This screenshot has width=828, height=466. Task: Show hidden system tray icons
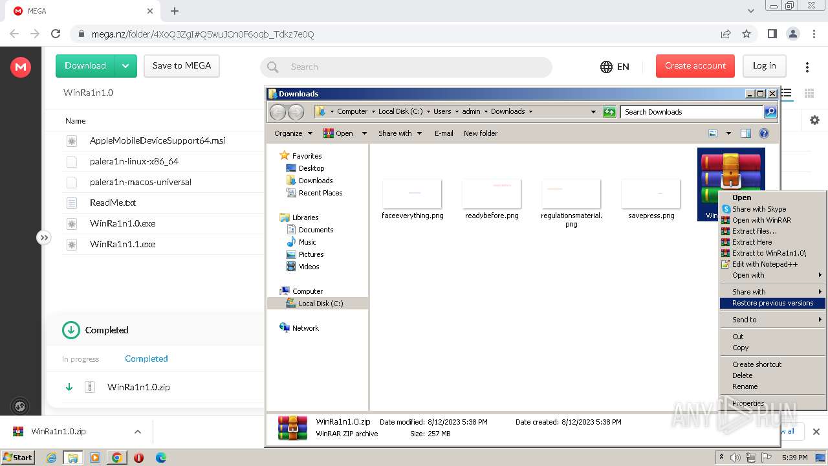(721, 458)
